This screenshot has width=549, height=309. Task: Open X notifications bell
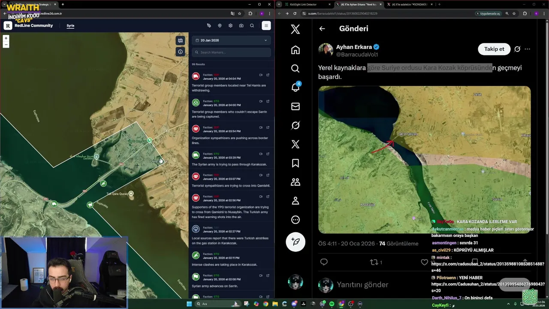(296, 88)
